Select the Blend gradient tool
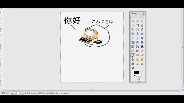This screenshot has height=103, width=184. pos(137,51)
